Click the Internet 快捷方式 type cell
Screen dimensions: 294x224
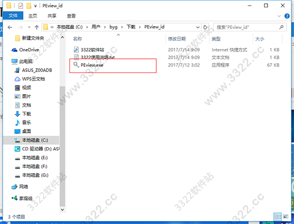point(229,50)
